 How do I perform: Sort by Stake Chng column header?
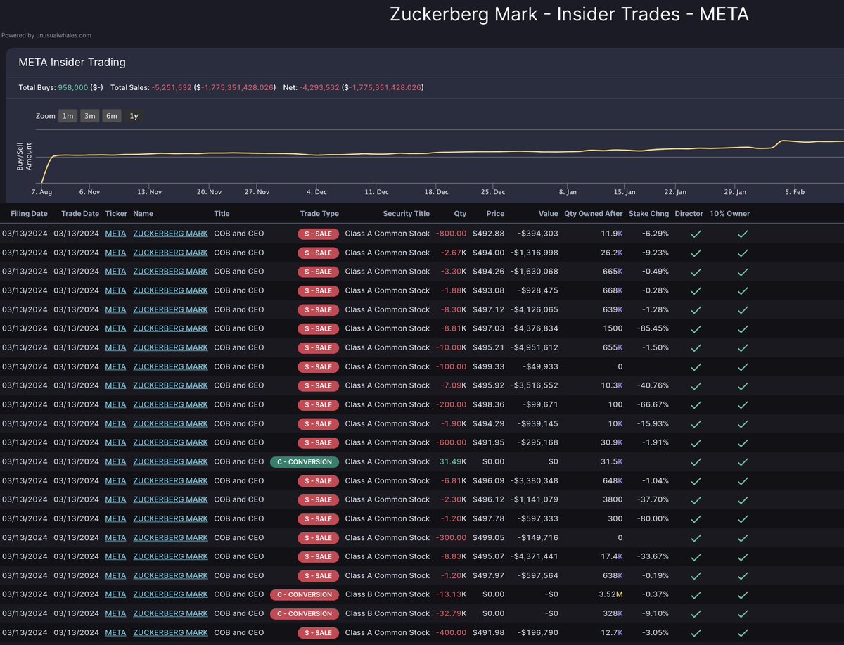point(648,214)
